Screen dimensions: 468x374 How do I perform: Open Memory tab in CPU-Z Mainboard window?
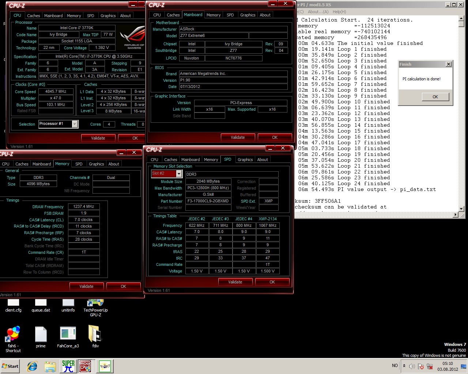tap(214, 15)
